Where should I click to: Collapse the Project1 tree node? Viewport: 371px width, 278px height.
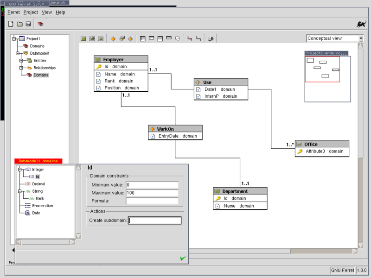pyautogui.click(x=14, y=38)
